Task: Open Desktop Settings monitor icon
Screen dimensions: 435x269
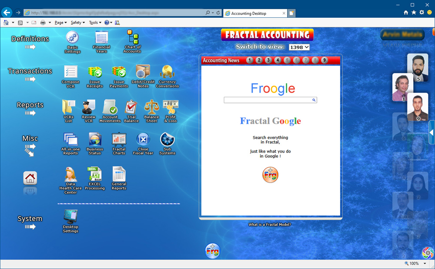Action: pyautogui.click(x=70, y=217)
